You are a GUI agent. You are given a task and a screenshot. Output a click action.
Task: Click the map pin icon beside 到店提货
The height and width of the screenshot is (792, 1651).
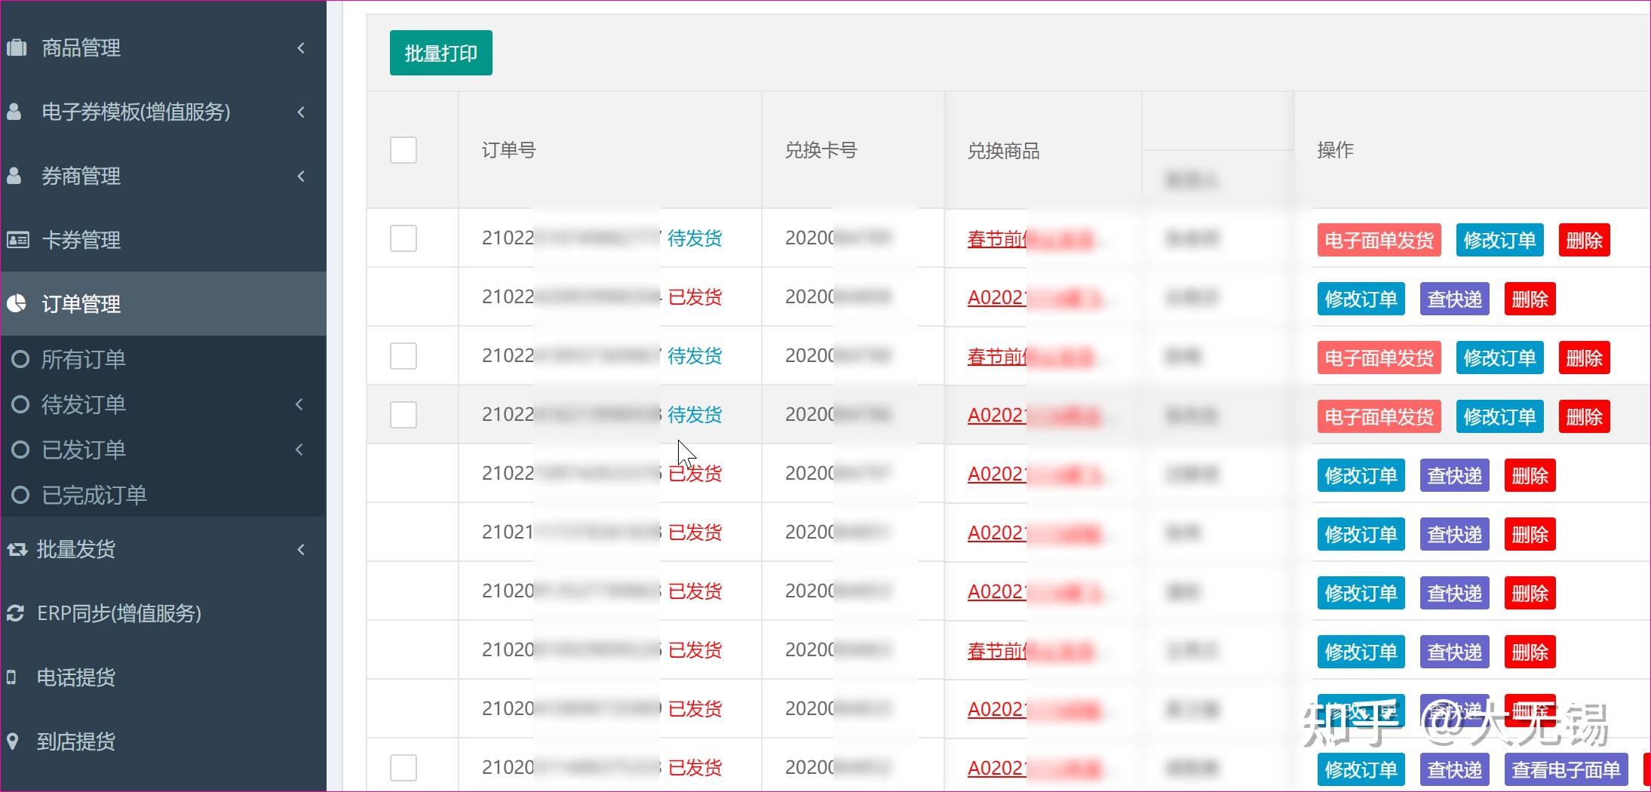tap(12, 741)
